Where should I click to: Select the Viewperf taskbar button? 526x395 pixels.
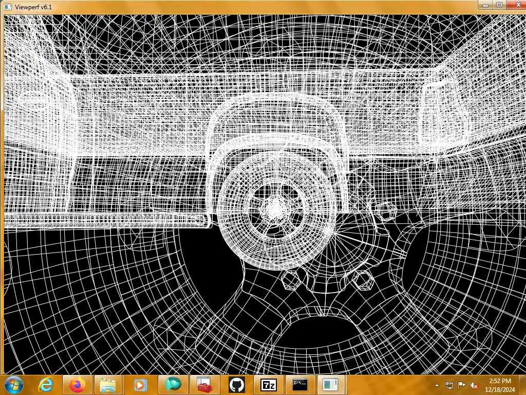(331, 385)
